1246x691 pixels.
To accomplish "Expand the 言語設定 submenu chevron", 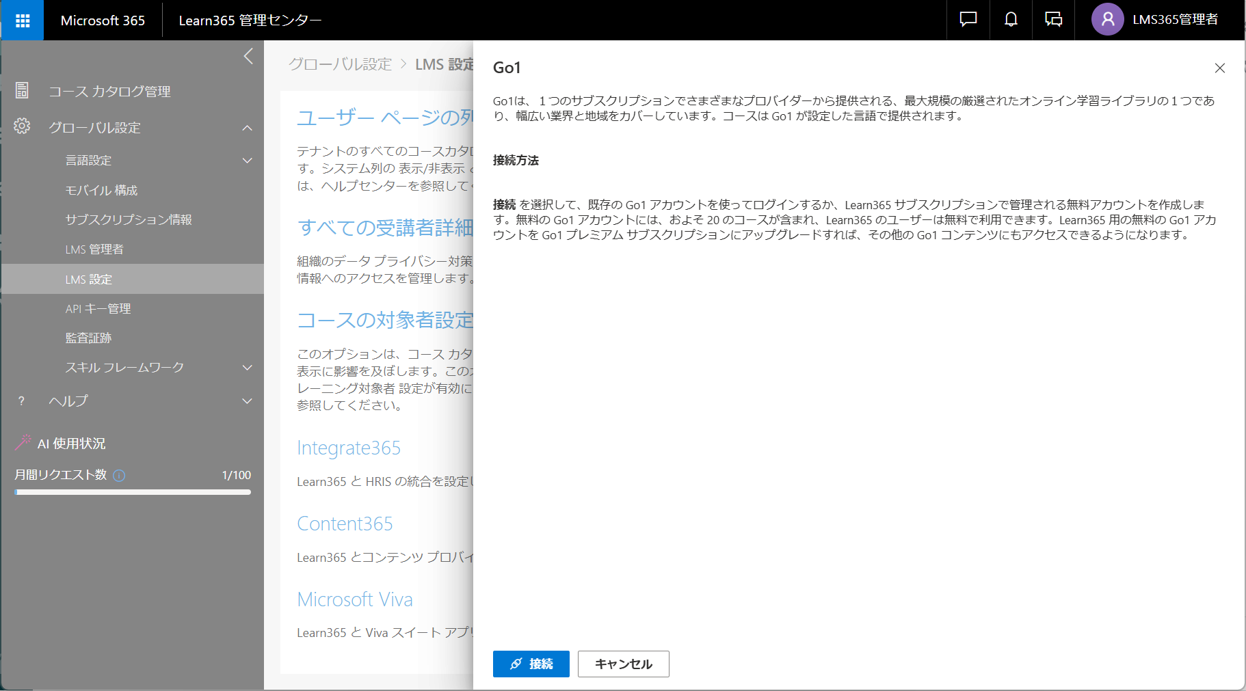I will click(247, 161).
